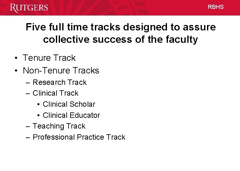240x171 pixels.
Task: Click the Tenure Track bullet text
Action: click(49, 58)
